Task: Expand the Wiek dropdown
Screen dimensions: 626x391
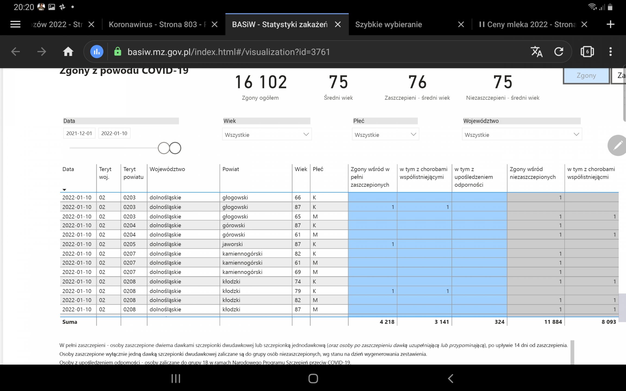Action: pyautogui.click(x=267, y=135)
